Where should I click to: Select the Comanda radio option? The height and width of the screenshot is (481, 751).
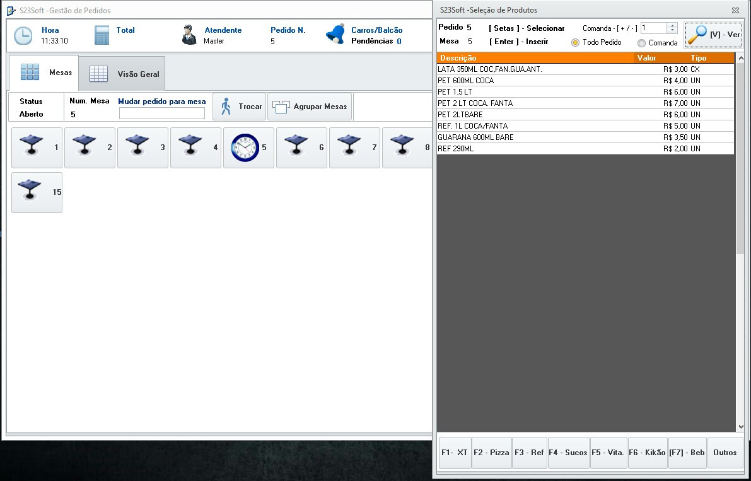coord(641,43)
